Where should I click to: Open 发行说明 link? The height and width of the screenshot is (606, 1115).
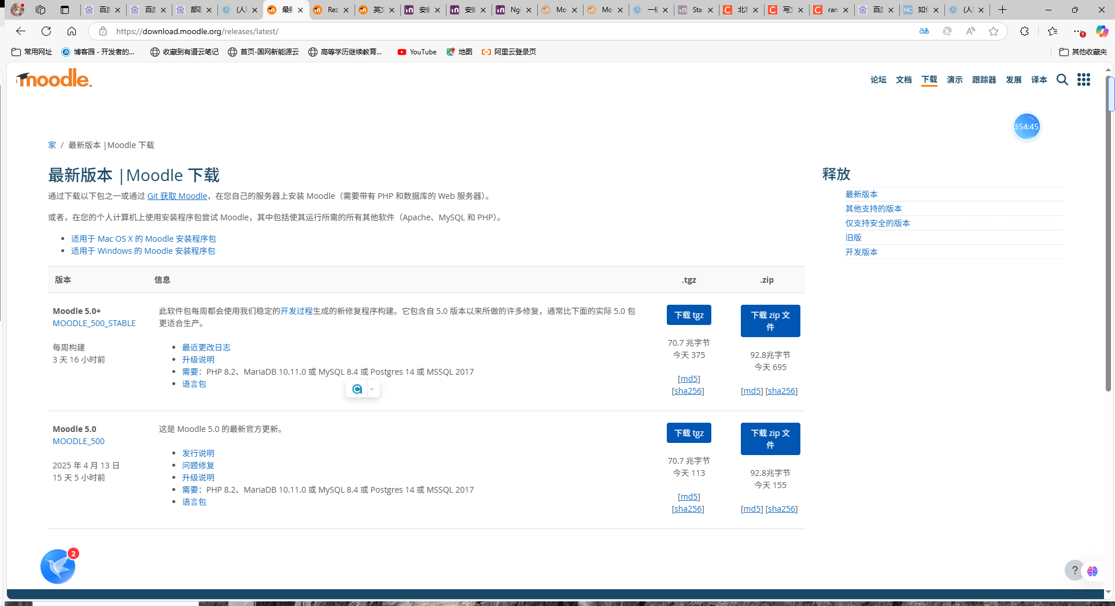point(198,453)
